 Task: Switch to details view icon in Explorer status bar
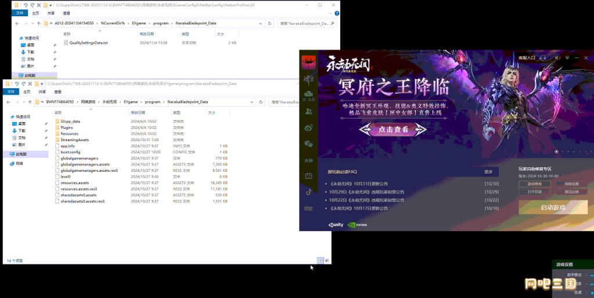(321, 260)
